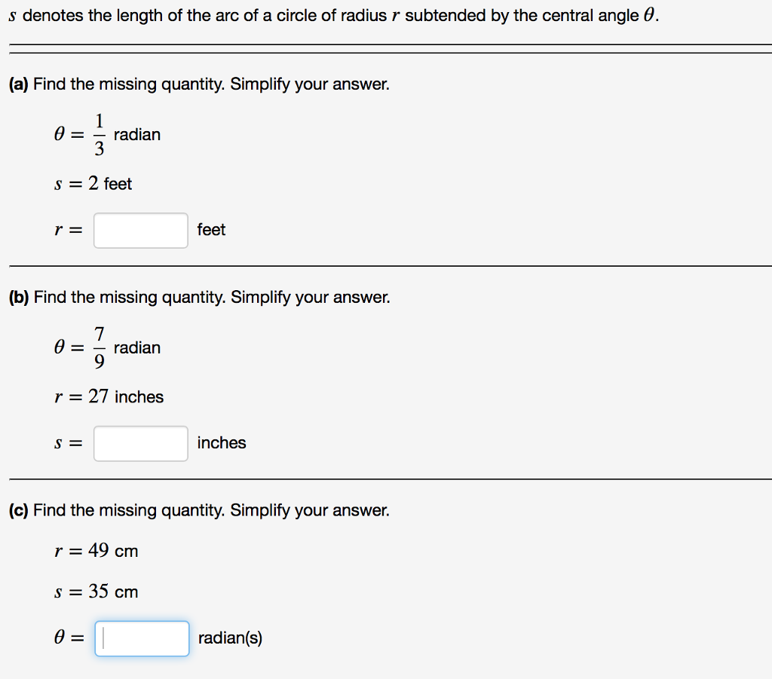Click the text 's = 35 cm'
Image resolution: width=772 pixels, height=679 pixels.
point(96,592)
